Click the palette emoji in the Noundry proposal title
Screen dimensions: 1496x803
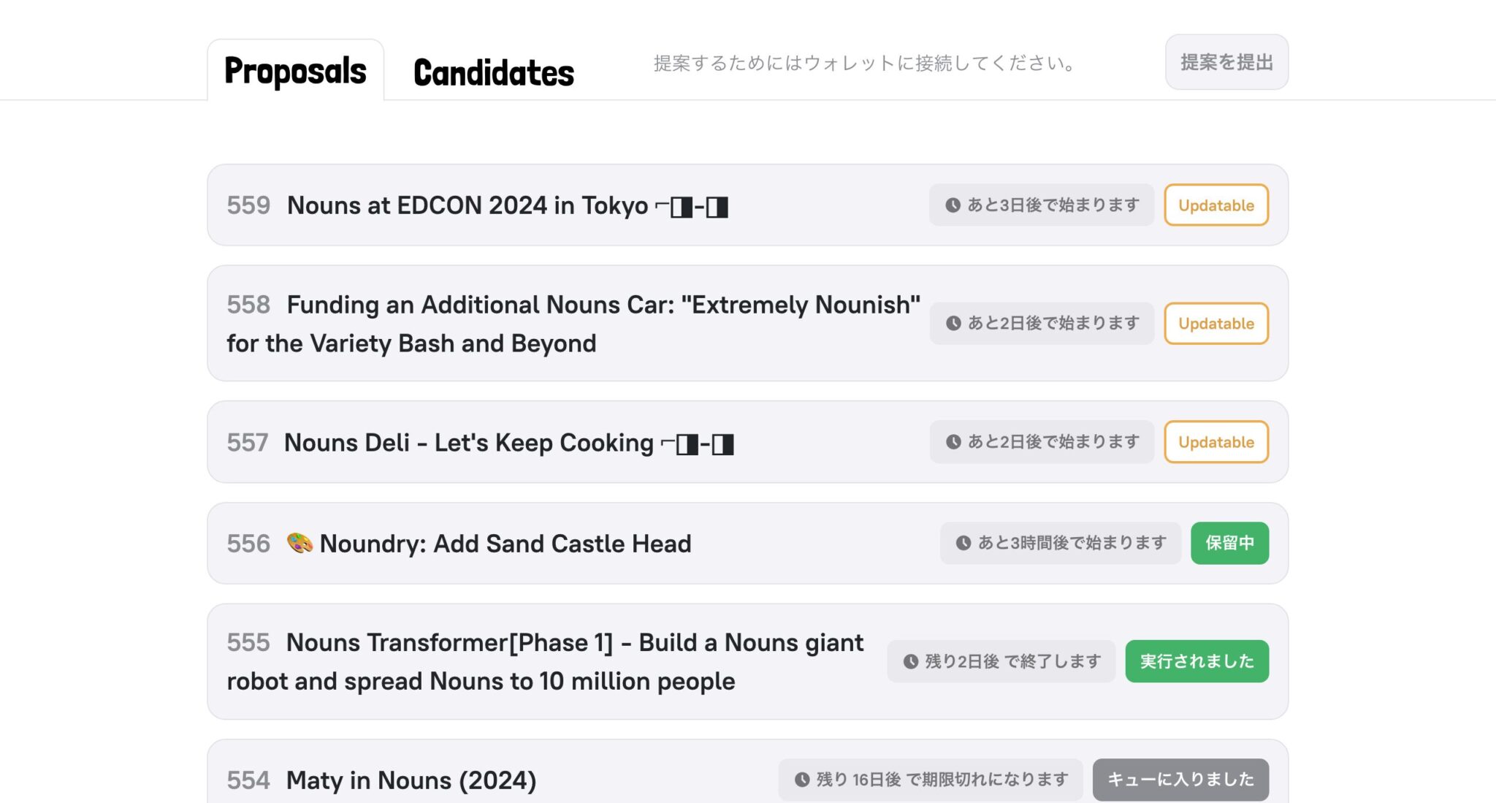coord(299,543)
